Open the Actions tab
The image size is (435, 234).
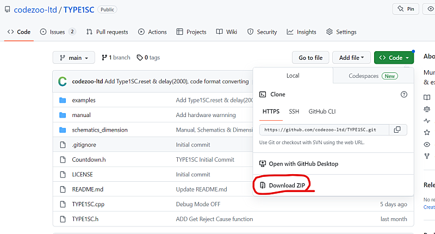152,32
